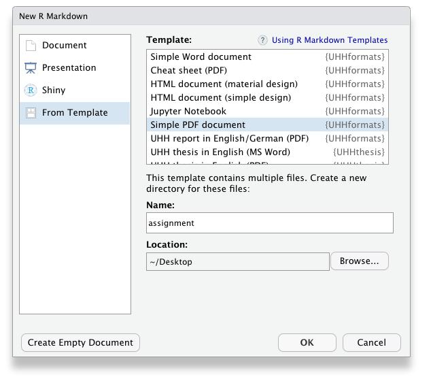
Task: Click the Document page icon in sidebar
Action: (30, 46)
